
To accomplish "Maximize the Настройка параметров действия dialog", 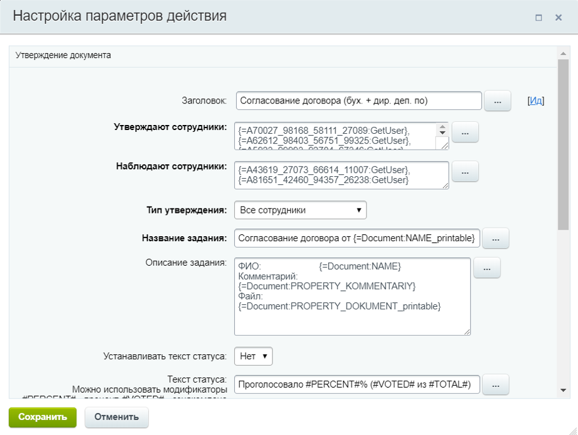I will (x=538, y=18).
